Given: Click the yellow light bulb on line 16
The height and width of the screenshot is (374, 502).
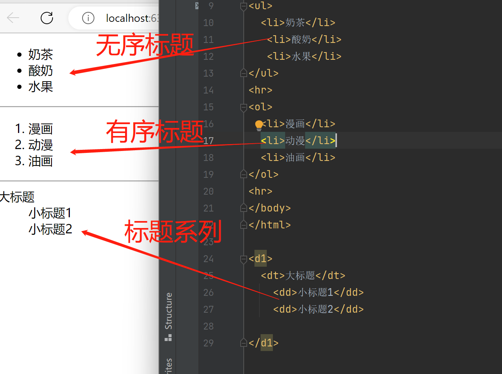Looking at the screenshot, I should [259, 125].
